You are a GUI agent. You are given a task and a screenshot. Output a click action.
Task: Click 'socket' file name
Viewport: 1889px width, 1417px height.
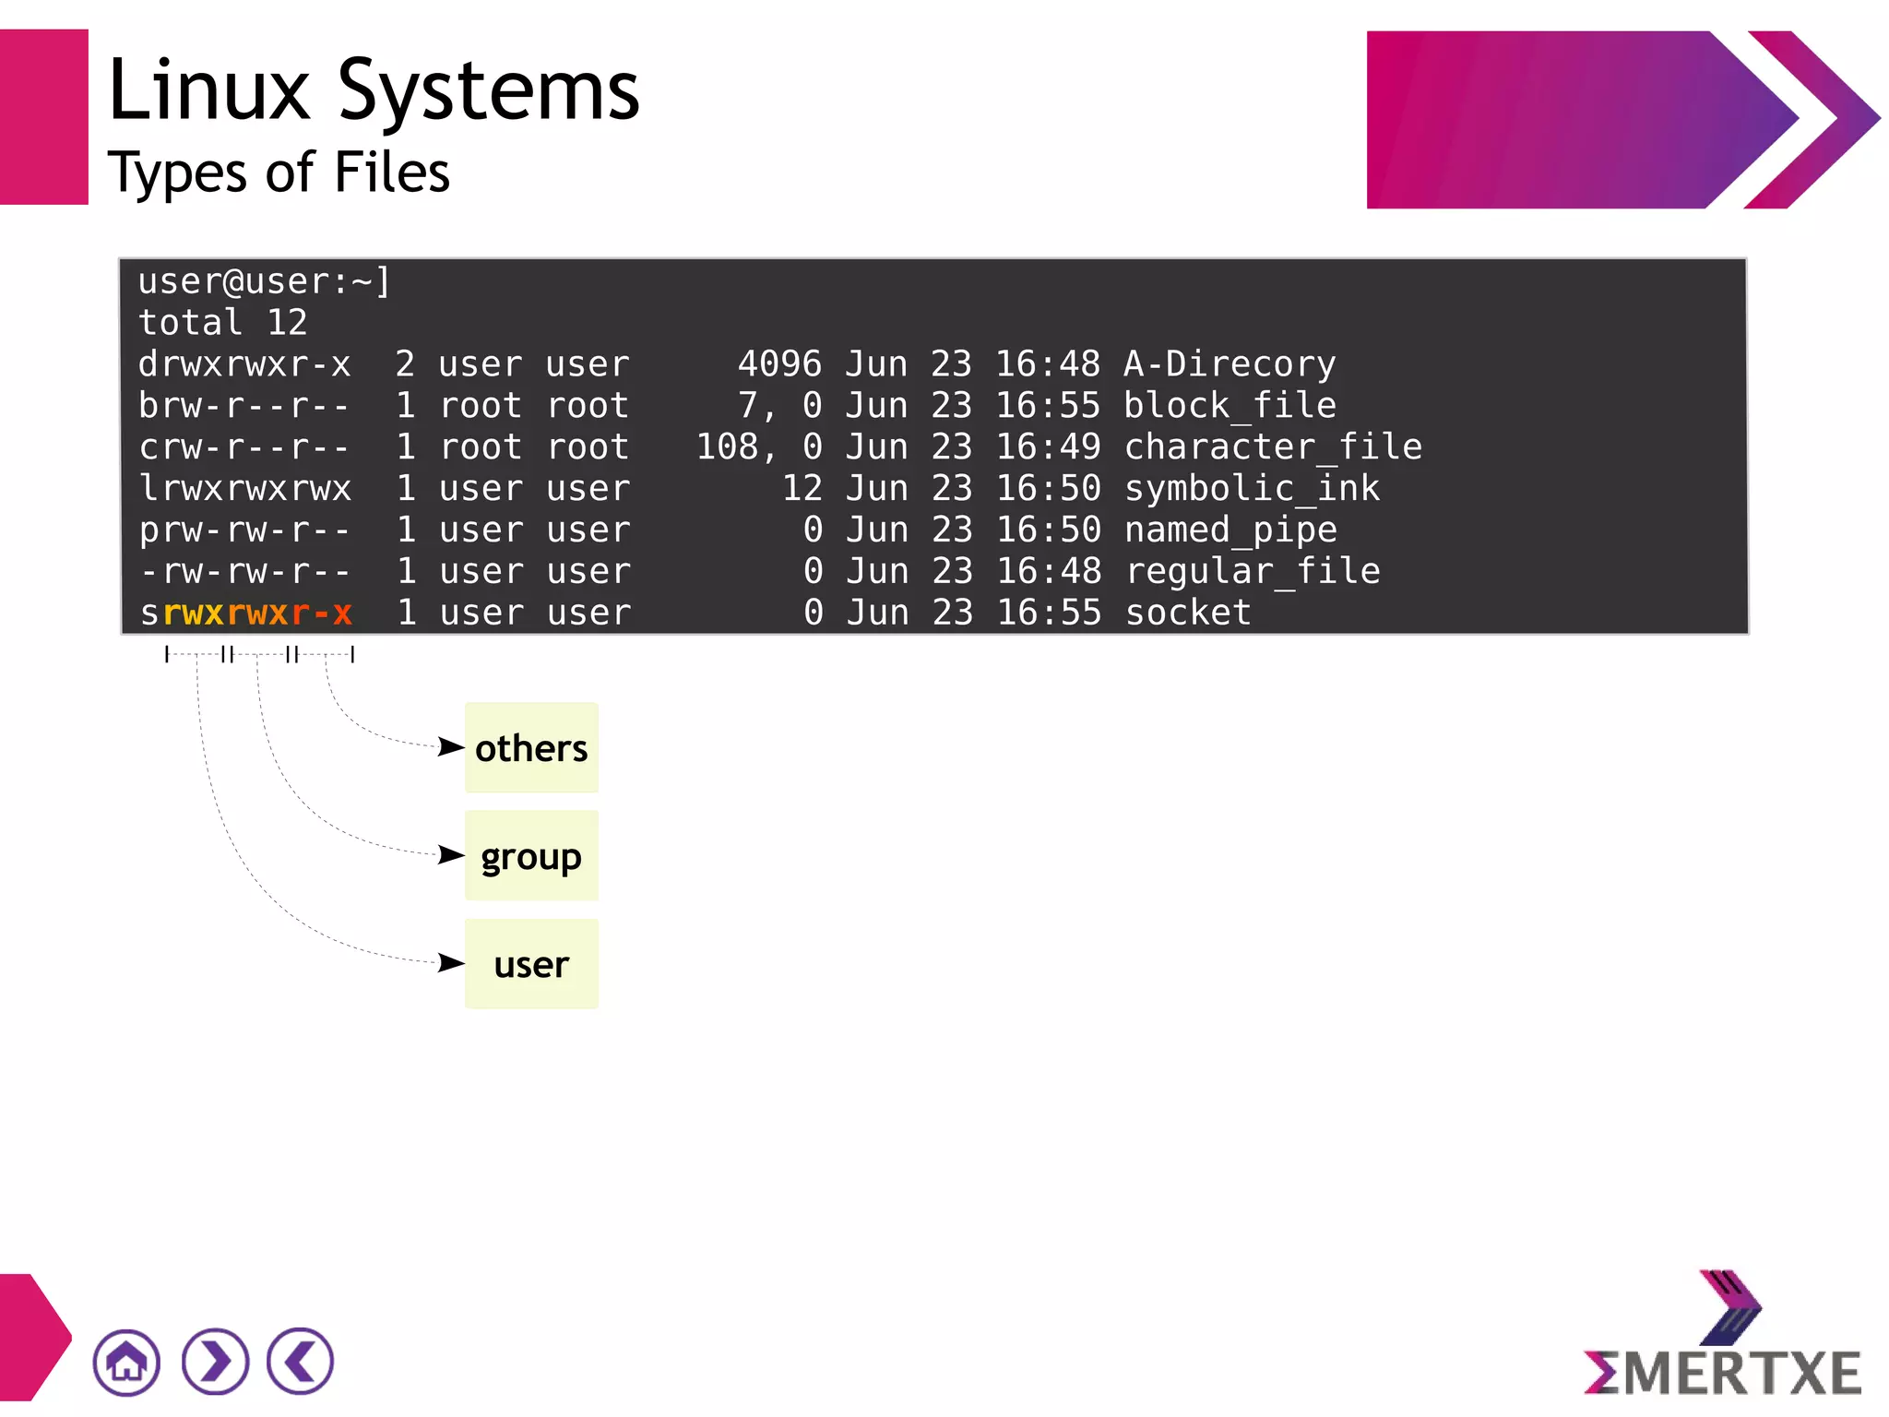(x=1188, y=613)
